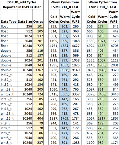Viewport: 119px width, 145px height.
Task: Click the green warm cycles cell 831,
Action: (x=103, y=89)
